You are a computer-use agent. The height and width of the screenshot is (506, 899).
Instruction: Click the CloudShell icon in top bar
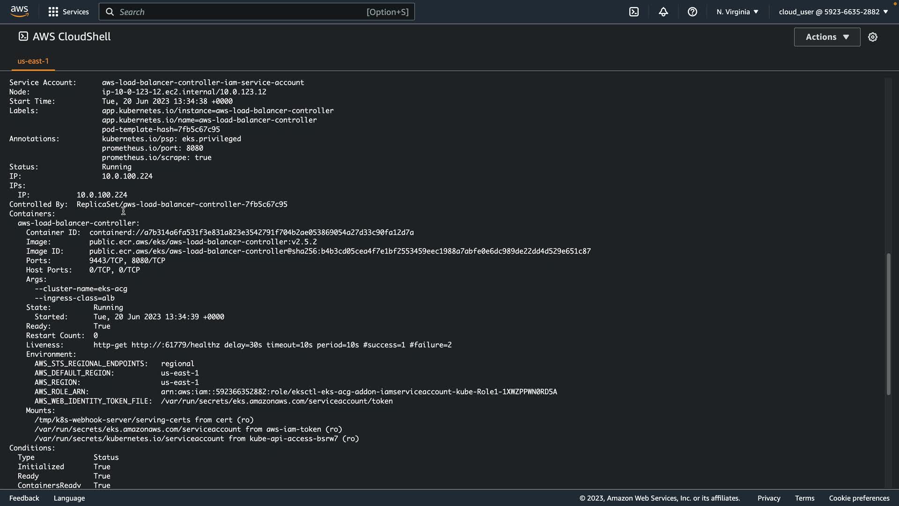coord(634,12)
